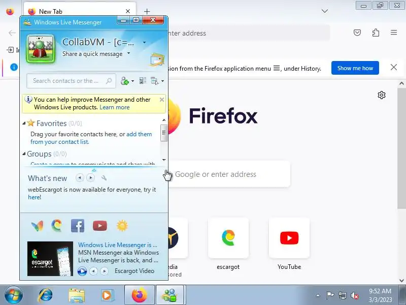Screen dimensions: 406x305
Task: Click the Google search box on New Tab
Action: (x=229, y=174)
